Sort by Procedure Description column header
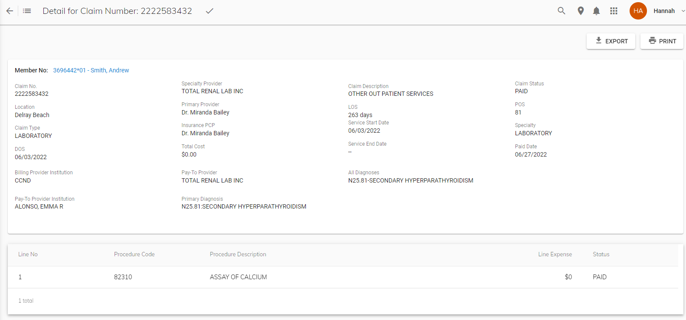The image size is (686, 320). point(238,255)
